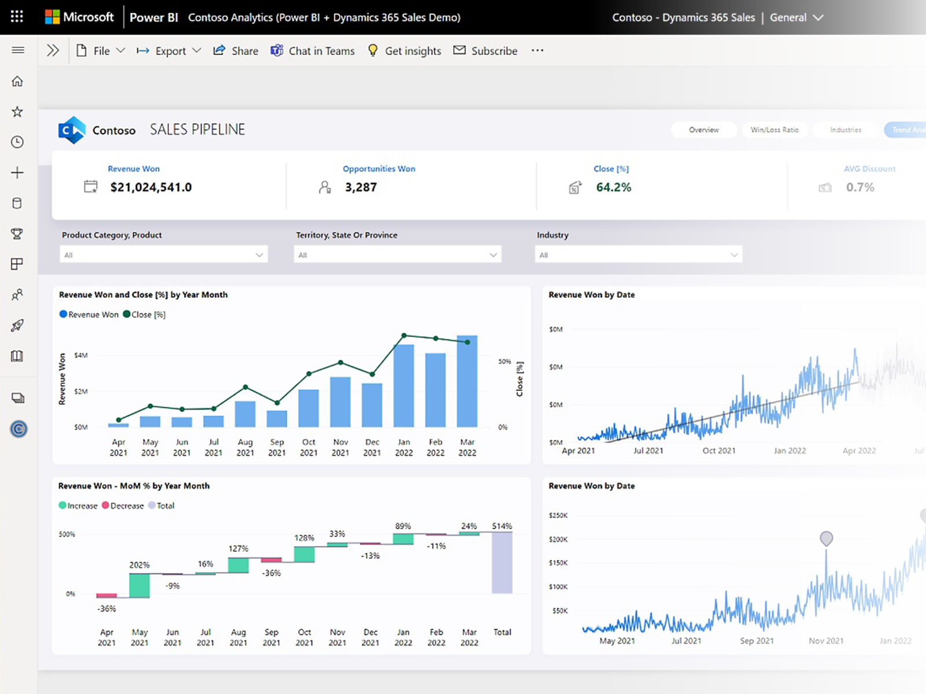The height and width of the screenshot is (694, 926).
Task: Select the Total waterfall bar
Action: pos(502,563)
